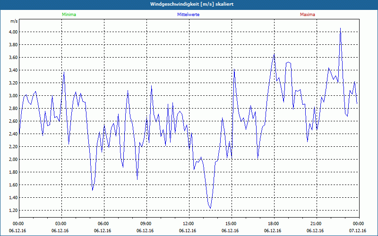Viewport: 378px width, 236px height.
Task: Click the 2,40 y-axis value
Action: (x=14, y=134)
